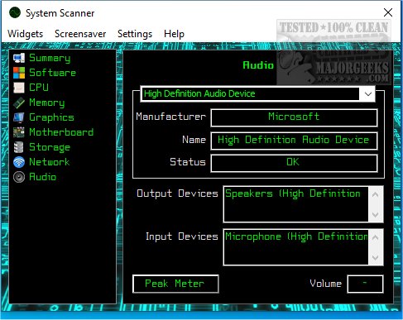Click the Summary computer icon
The height and width of the screenshot is (320, 403).
tap(19, 58)
